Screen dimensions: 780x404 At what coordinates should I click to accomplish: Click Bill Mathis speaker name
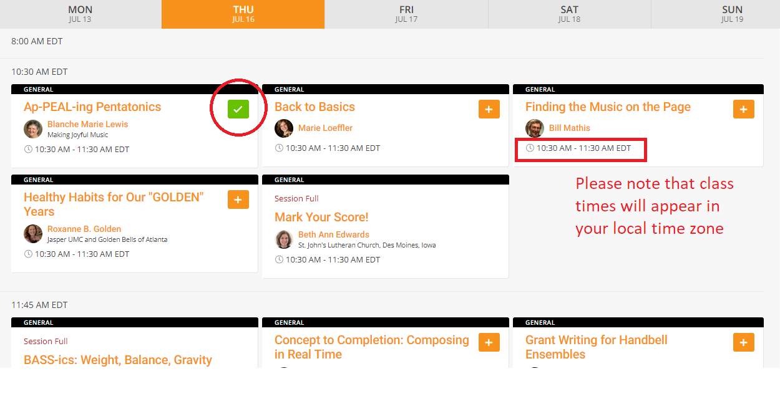569,128
